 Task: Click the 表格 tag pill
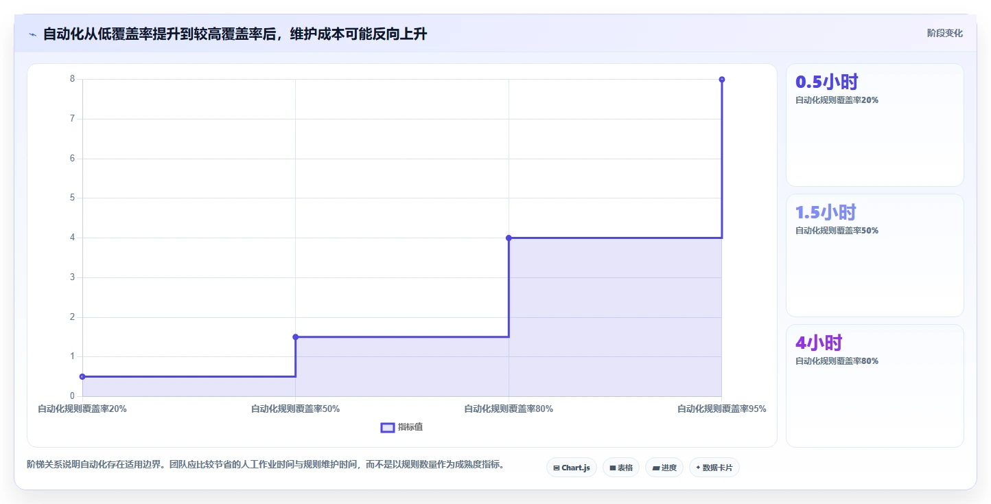point(621,468)
